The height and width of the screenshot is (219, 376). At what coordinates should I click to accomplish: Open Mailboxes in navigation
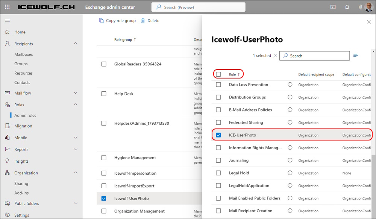pyautogui.click(x=23, y=54)
